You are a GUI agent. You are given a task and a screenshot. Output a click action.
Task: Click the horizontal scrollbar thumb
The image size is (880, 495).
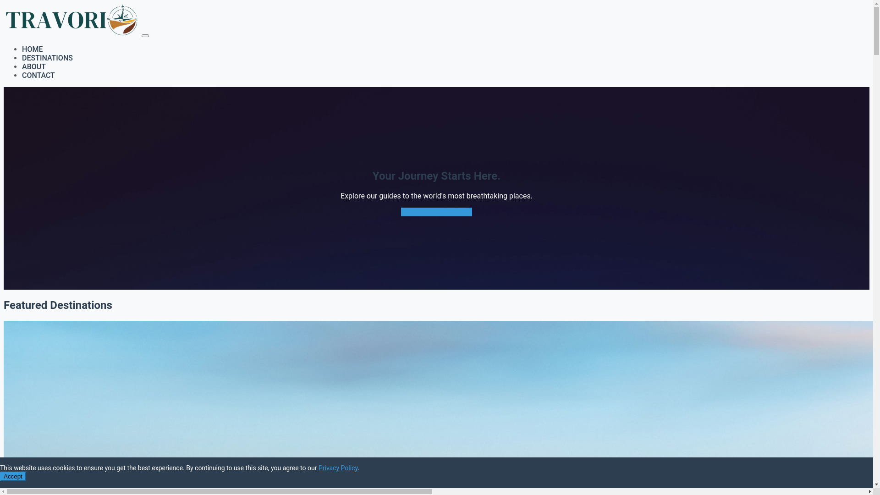click(x=220, y=492)
